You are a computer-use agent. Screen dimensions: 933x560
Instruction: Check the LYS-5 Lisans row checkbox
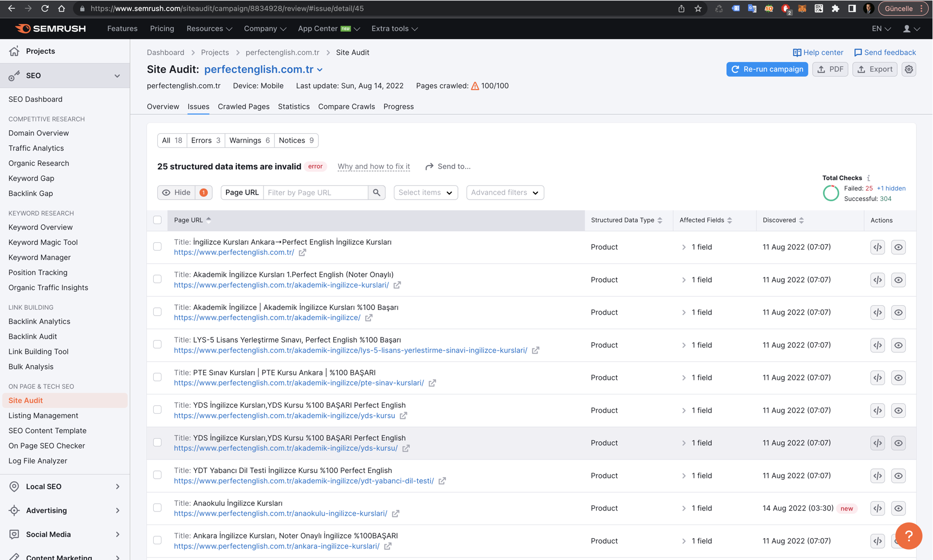pos(157,344)
